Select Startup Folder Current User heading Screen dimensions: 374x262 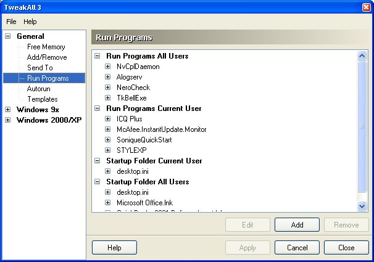[154, 161]
